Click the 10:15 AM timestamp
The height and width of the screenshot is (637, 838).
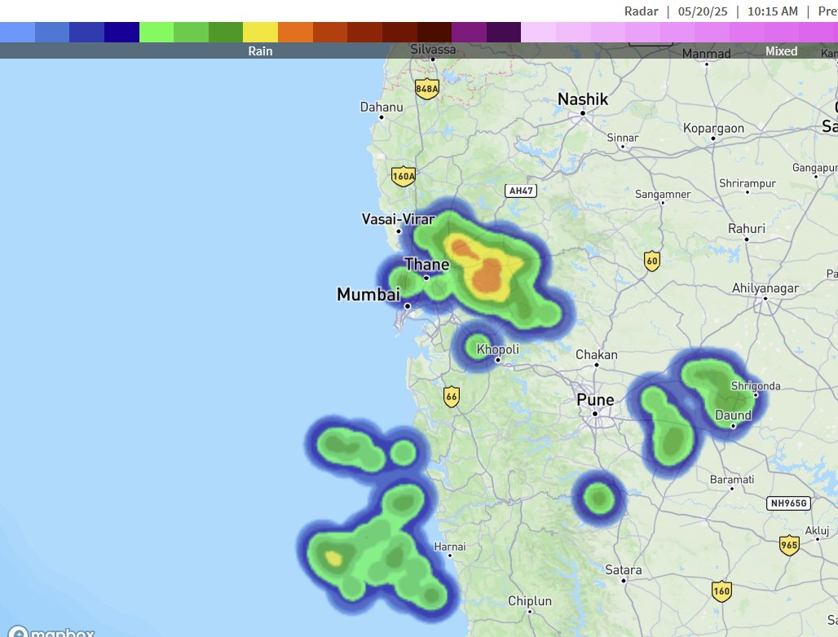click(x=772, y=11)
